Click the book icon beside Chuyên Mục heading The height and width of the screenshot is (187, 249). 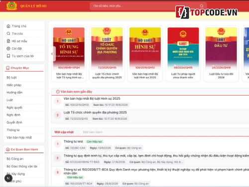click(x=7, y=68)
